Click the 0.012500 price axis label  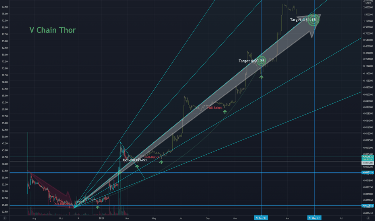368,133
